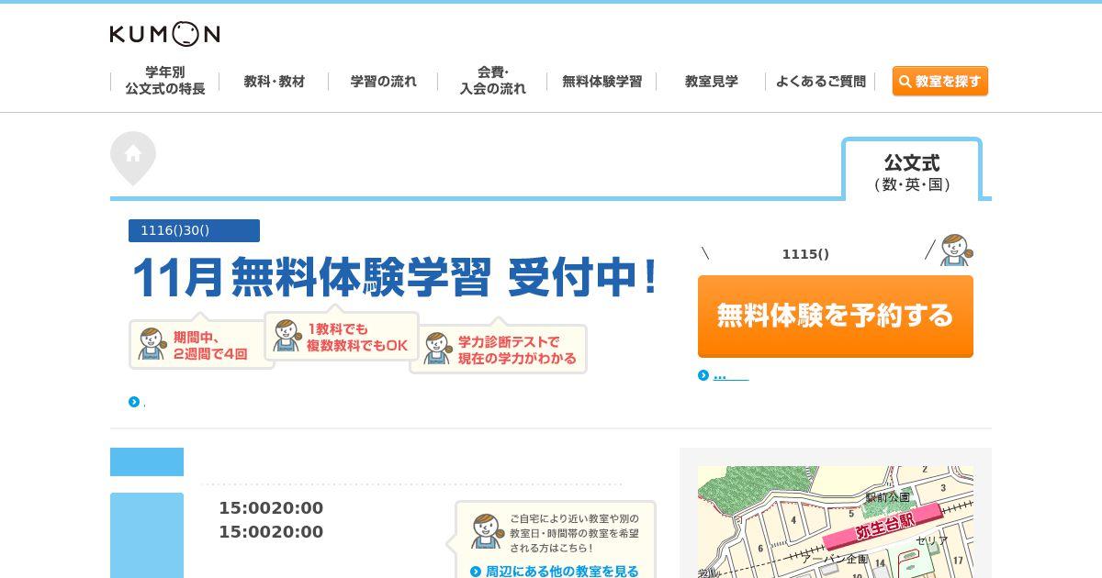The width and height of the screenshot is (1102, 578).
Task: Click arrow icon before link under reserve button
Action: (x=703, y=375)
